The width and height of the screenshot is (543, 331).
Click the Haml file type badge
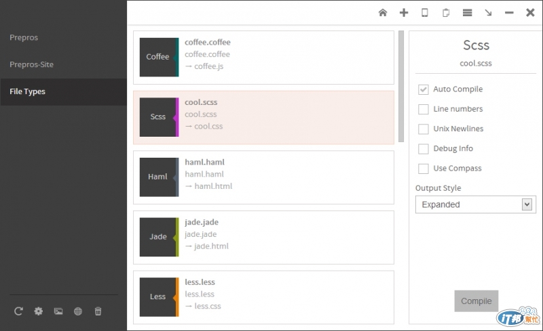click(159, 177)
